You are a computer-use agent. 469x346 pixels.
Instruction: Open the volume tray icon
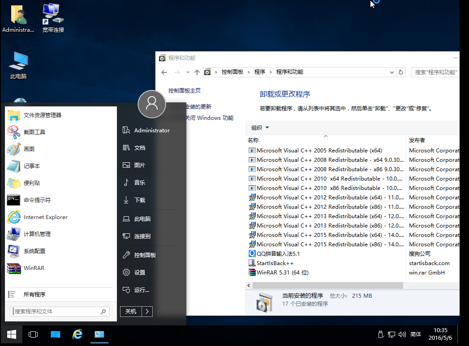pos(402,334)
